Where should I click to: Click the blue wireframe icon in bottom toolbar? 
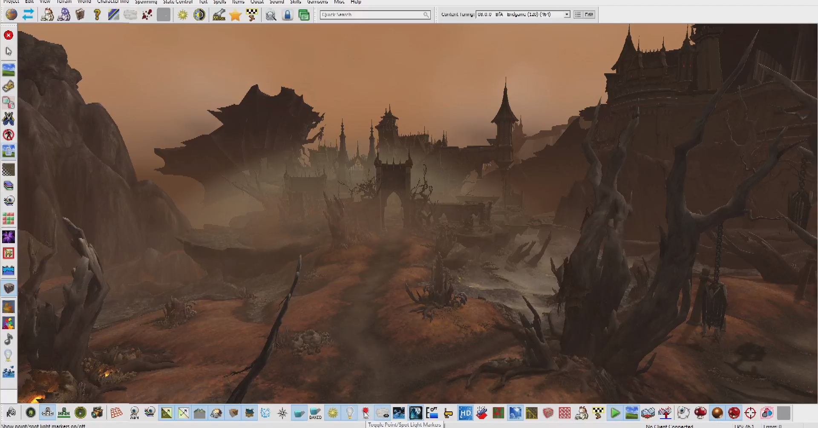point(265,413)
